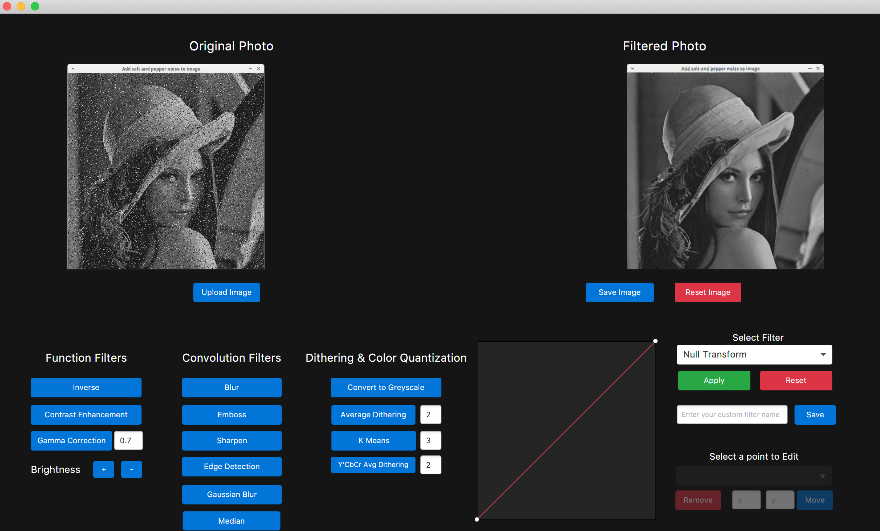Click the K Means value box
Viewport: 880px width, 531px height.
pos(430,440)
